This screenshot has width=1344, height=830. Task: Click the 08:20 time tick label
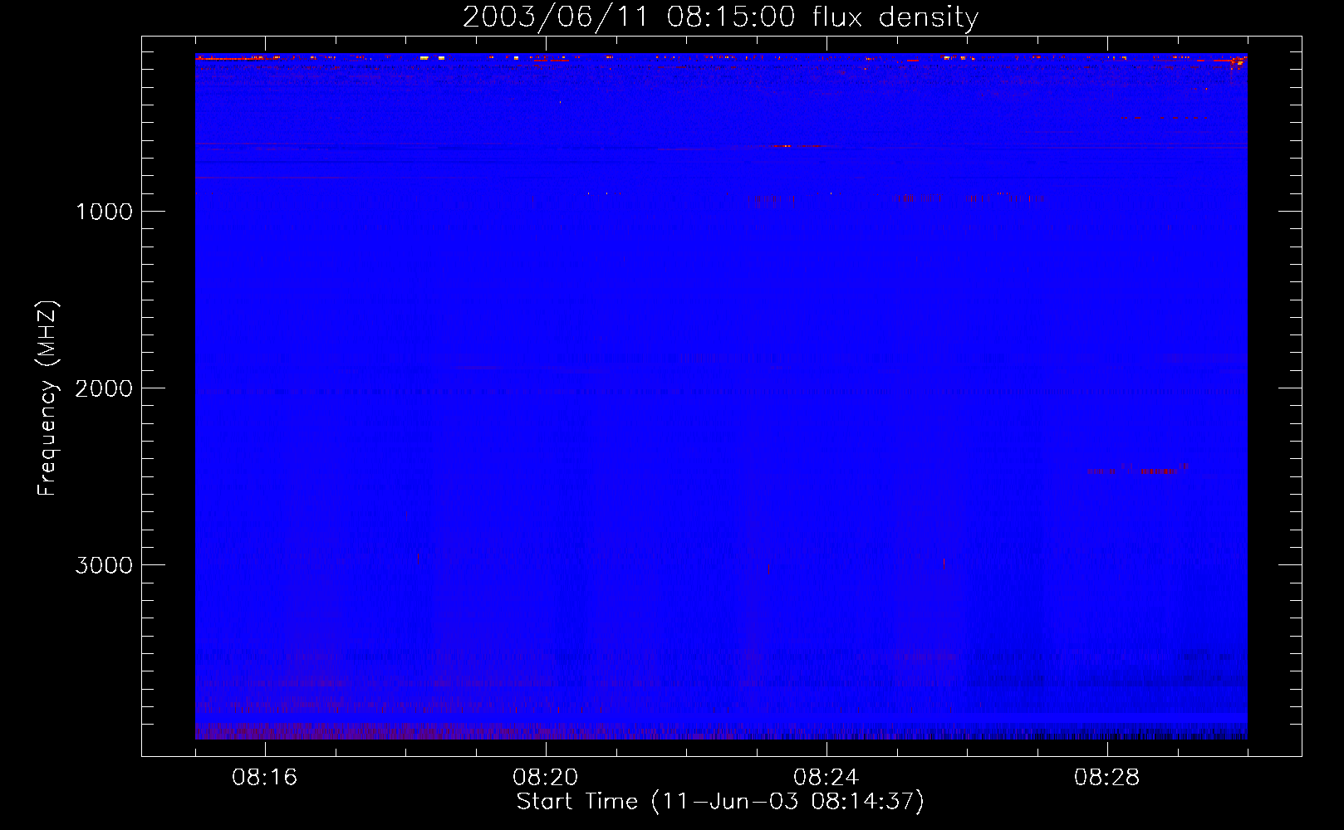tap(545, 778)
